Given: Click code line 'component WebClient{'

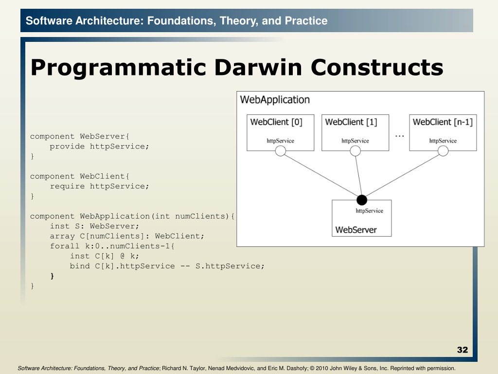Looking at the screenshot, I should coord(80,176).
